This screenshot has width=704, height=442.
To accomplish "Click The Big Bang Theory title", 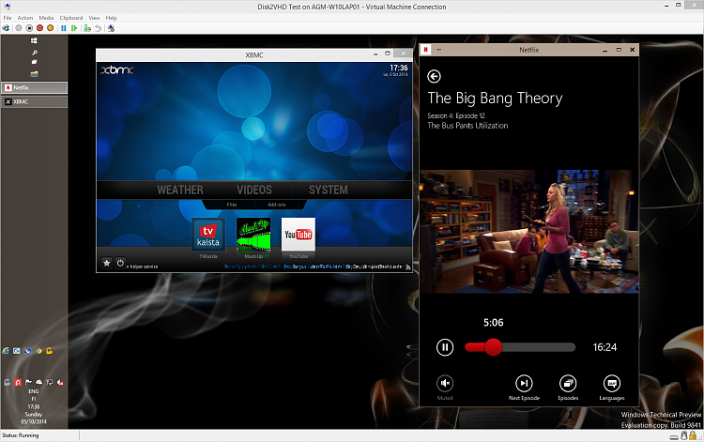I will point(495,98).
